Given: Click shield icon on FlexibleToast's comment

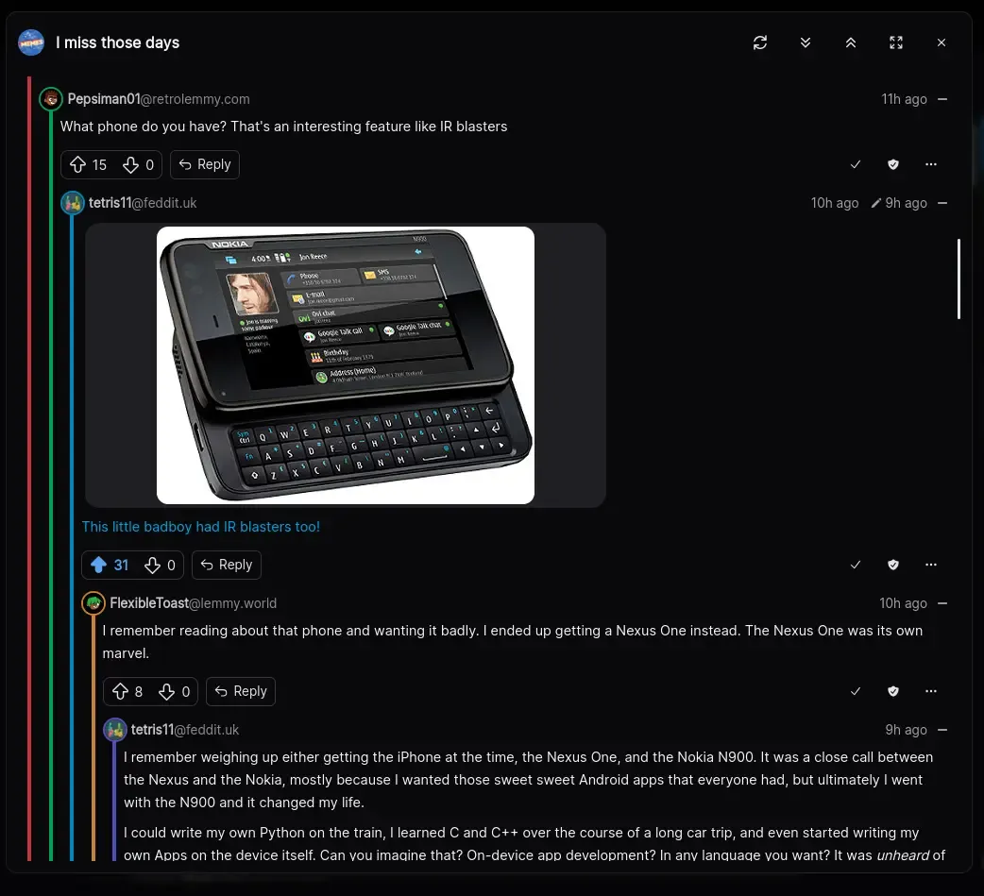Looking at the screenshot, I should (x=893, y=691).
